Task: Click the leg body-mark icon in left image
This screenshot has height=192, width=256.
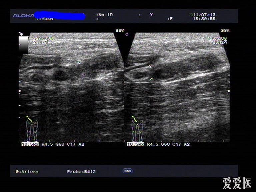Action: [32, 130]
